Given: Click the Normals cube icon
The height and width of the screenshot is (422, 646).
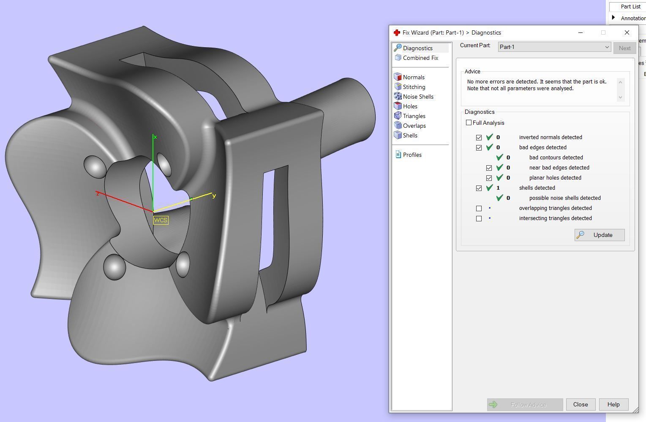Looking at the screenshot, I should pos(398,77).
